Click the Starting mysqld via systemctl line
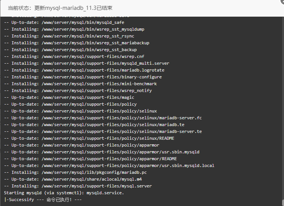This screenshot has width=284, height=206. point(64,193)
